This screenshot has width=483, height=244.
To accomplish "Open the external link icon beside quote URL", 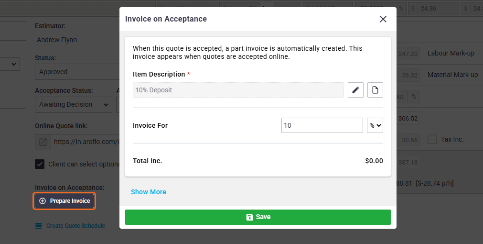I will tap(43, 142).
